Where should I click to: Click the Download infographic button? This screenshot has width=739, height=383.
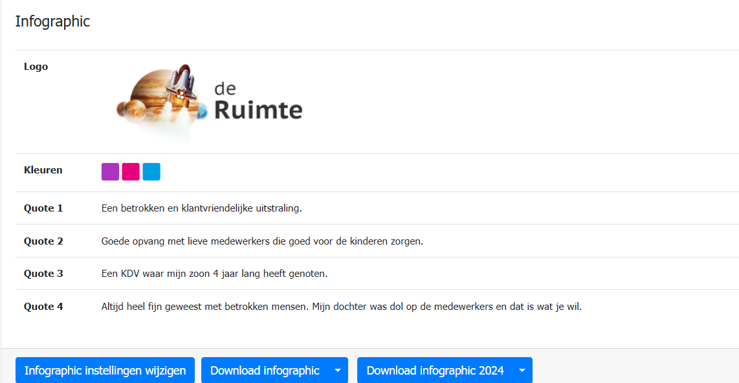coord(265,371)
